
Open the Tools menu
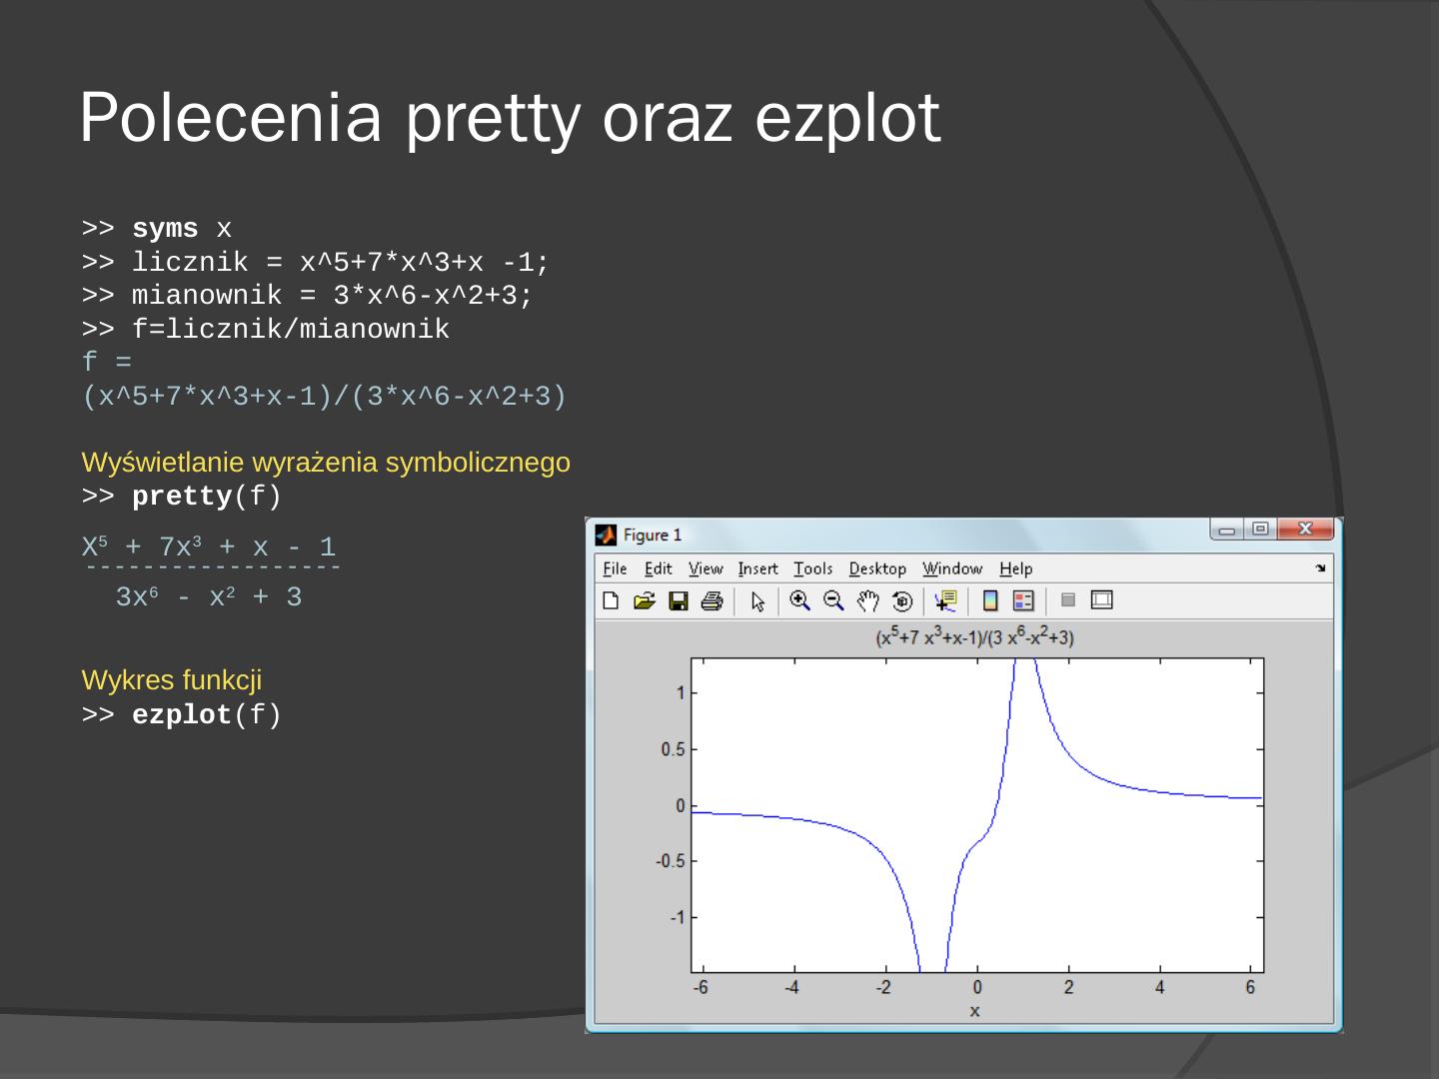coord(812,568)
